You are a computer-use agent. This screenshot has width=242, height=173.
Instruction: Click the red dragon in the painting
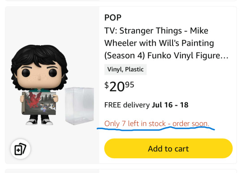[33, 99]
